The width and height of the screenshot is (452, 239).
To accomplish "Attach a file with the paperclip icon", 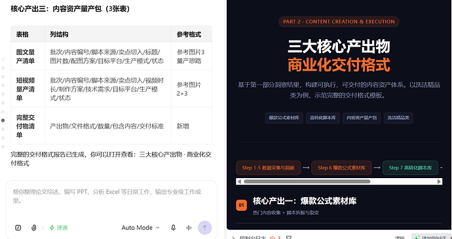I will pos(33,228).
